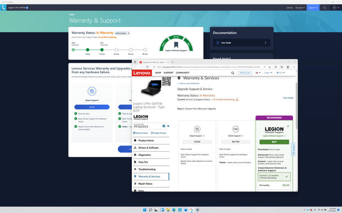The width and height of the screenshot is (342, 213).
Task: Open the English language dropdown
Action: 268,73
